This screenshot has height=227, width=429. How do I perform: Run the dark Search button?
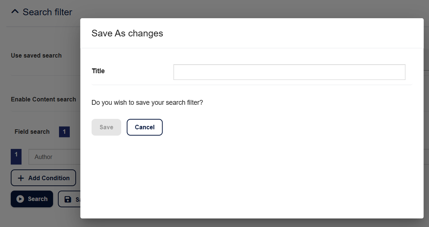click(x=32, y=199)
